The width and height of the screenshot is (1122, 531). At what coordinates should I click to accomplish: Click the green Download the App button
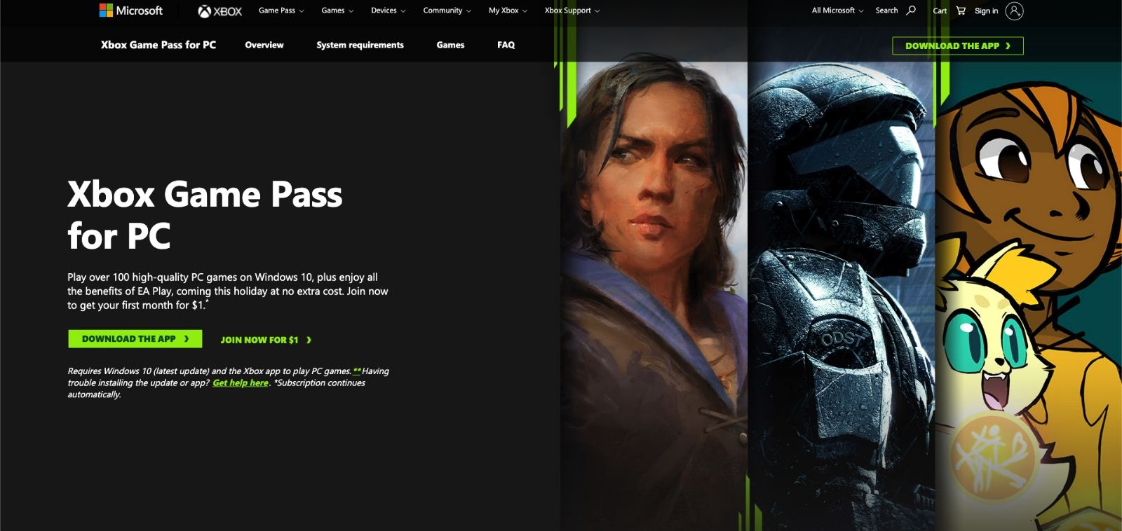[135, 339]
